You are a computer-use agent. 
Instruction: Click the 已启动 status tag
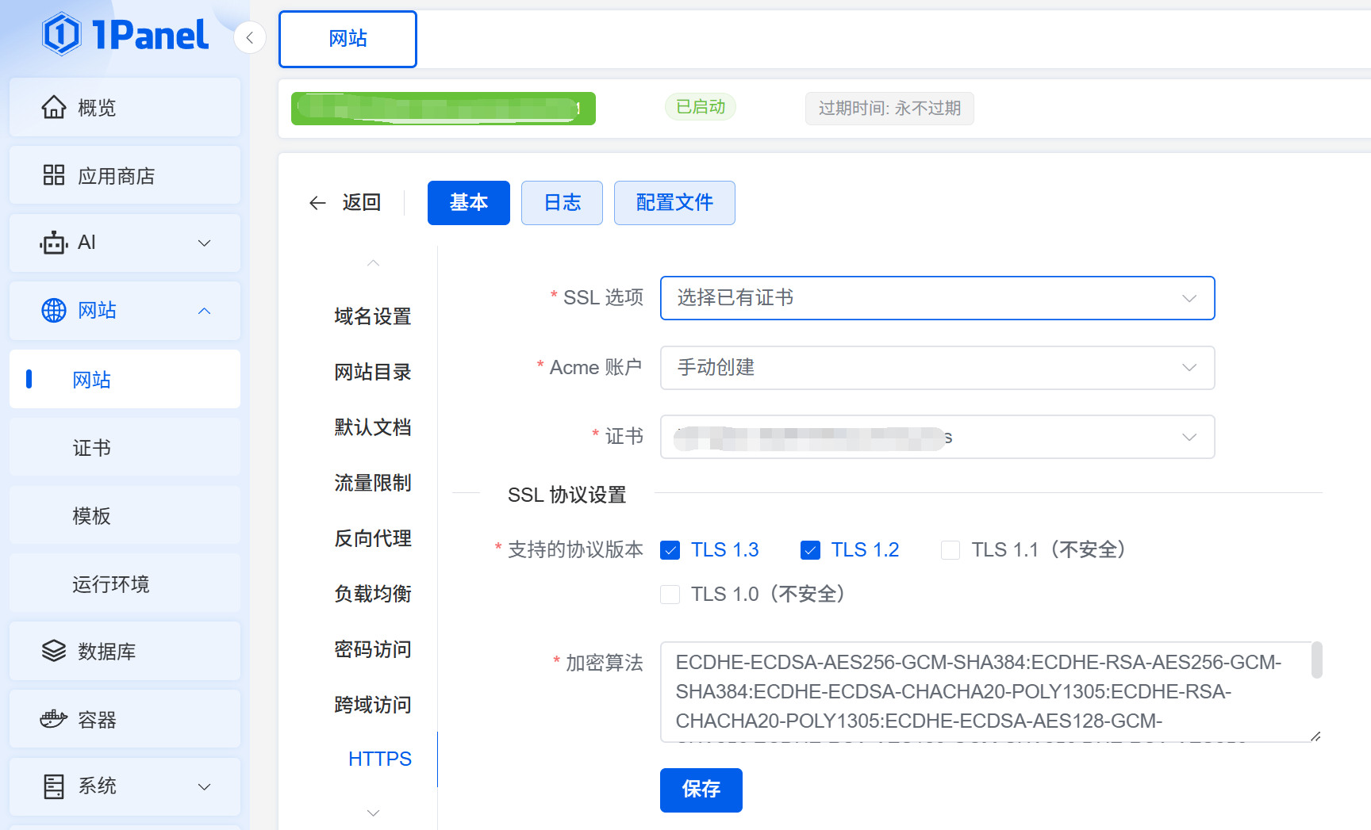[700, 107]
